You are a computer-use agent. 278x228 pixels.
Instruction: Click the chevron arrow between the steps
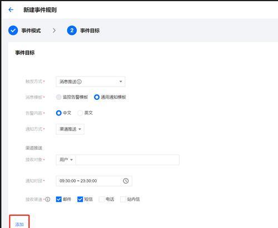click(54, 31)
